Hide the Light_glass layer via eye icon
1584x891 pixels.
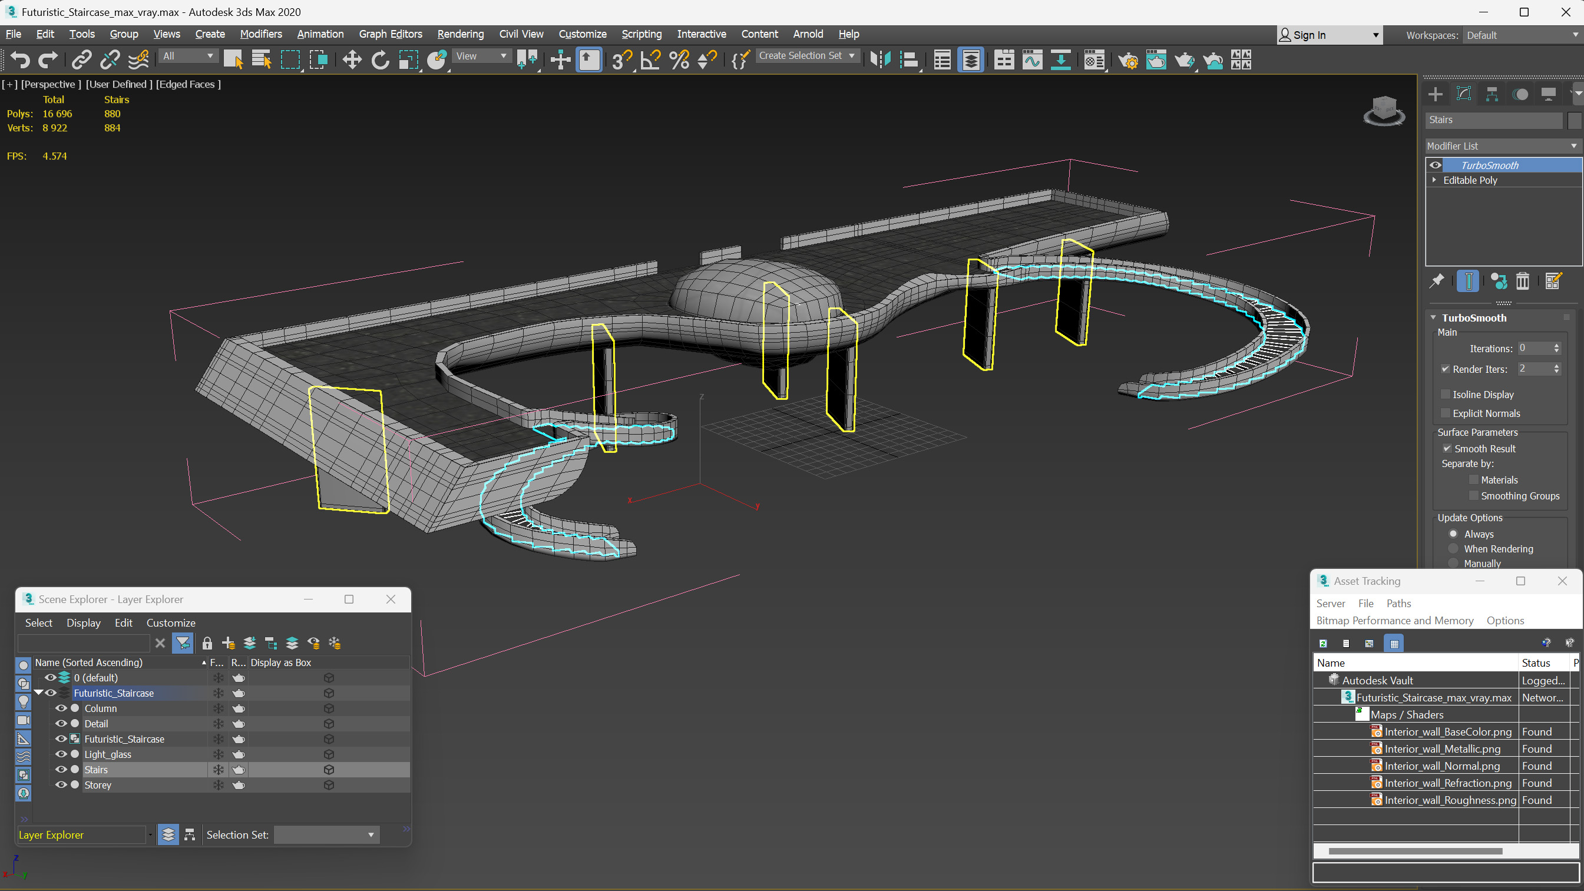(x=61, y=754)
